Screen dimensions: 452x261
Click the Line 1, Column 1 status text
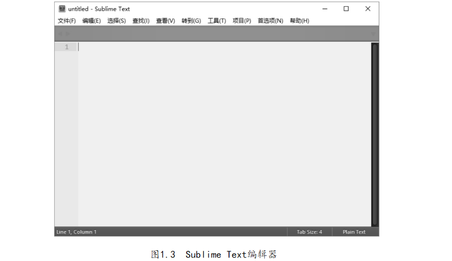point(76,232)
